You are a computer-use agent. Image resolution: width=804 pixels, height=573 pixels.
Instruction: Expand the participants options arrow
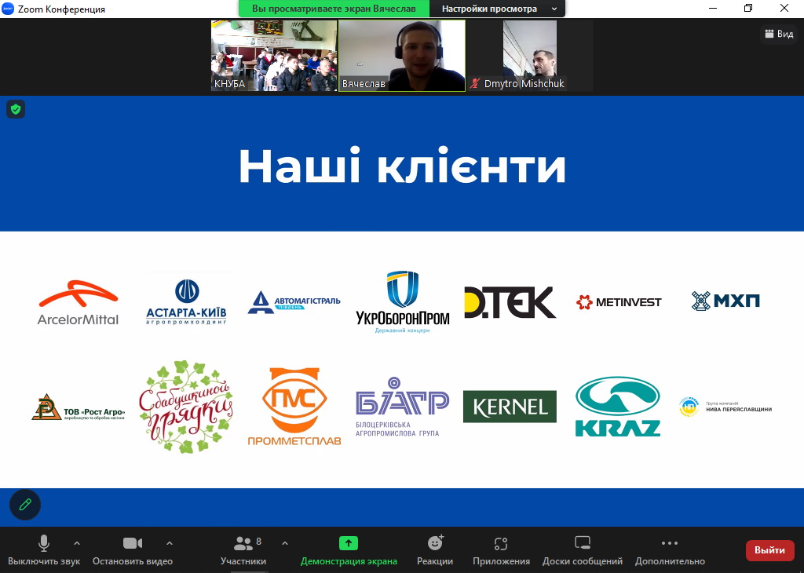[285, 543]
